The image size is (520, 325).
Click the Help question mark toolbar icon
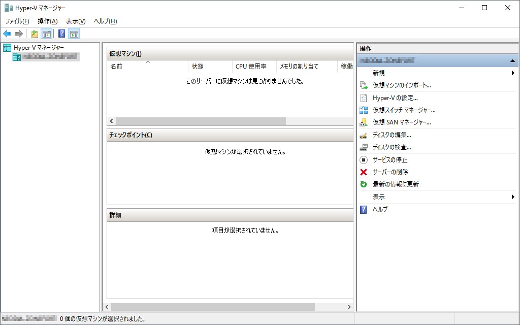click(x=61, y=34)
